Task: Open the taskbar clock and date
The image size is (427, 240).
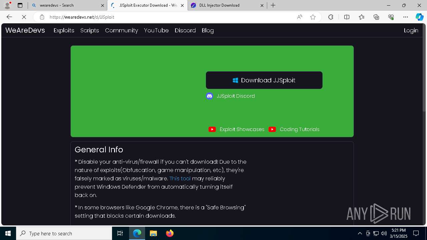Action: 399,233
